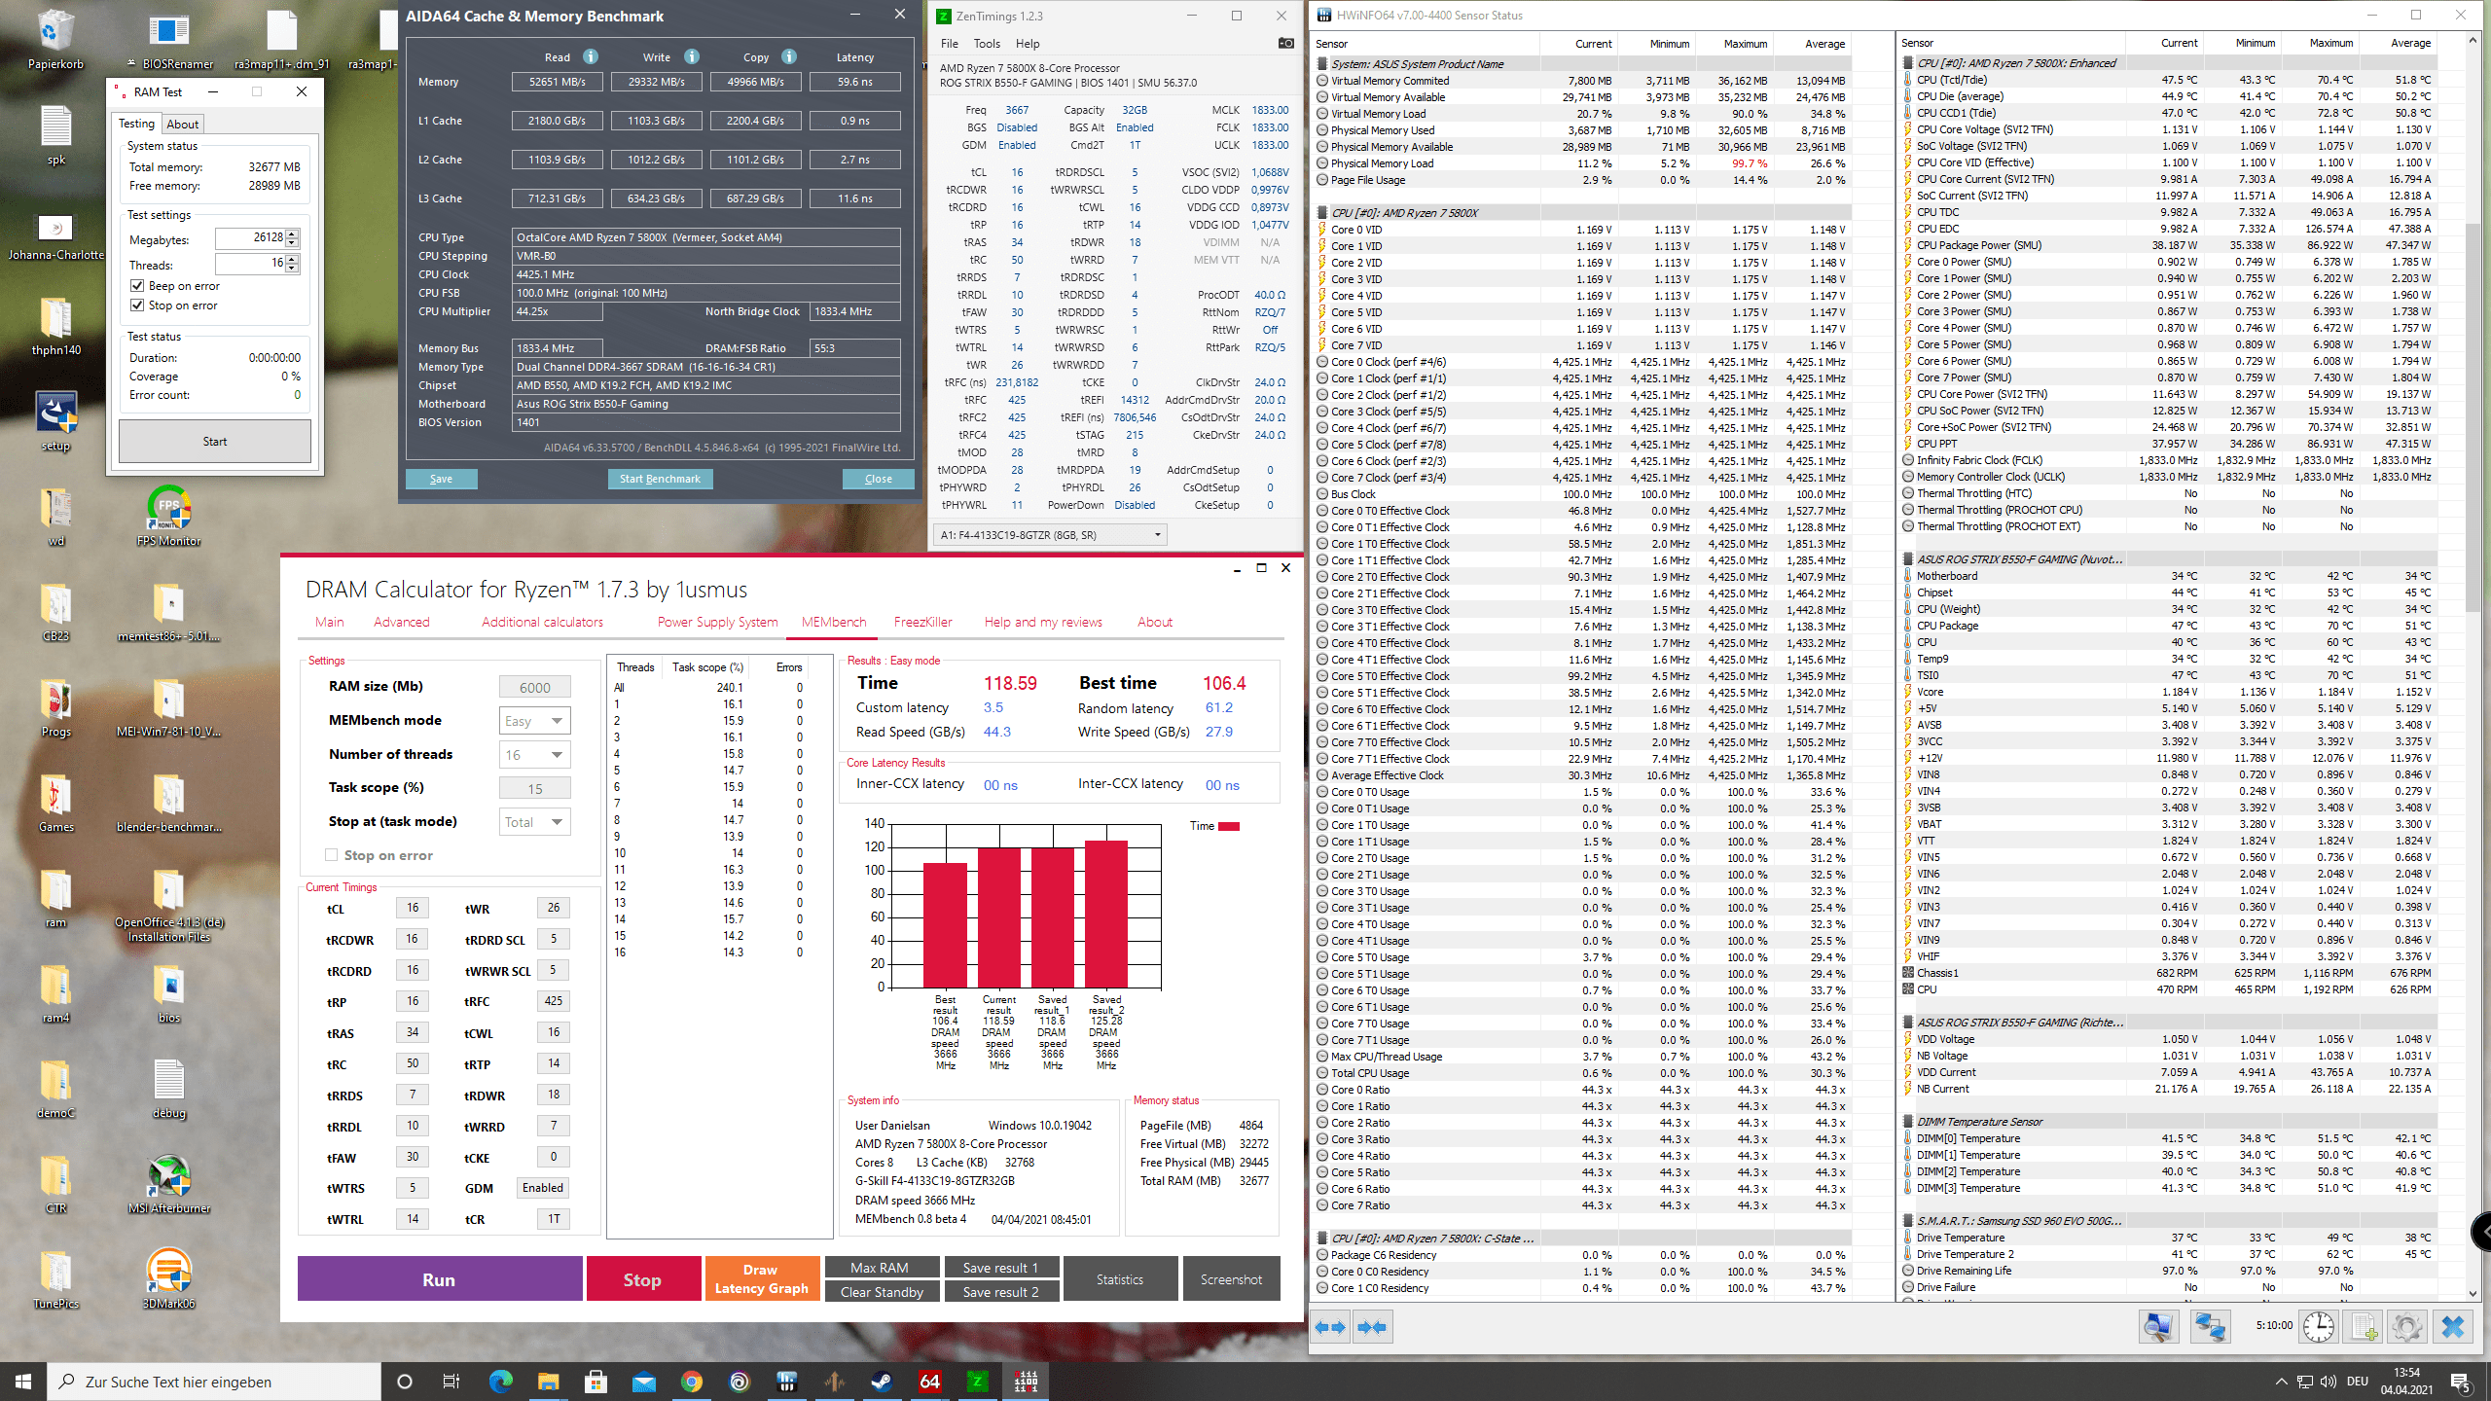Click the Windows taskbar search box
Image resolution: width=2491 pixels, height=1401 pixels.
pyautogui.click(x=214, y=1382)
